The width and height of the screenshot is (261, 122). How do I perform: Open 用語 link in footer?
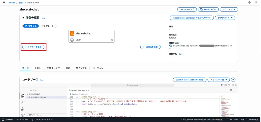click(x=242, y=119)
